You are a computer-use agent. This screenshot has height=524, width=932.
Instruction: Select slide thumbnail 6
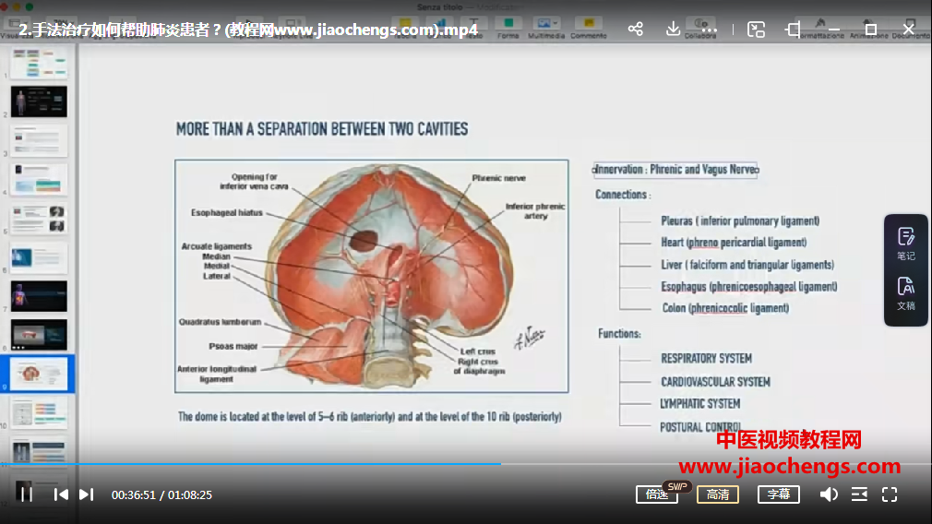click(39, 257)
